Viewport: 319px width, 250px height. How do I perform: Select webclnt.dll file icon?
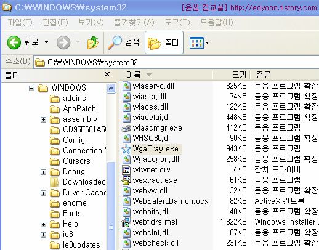126,233
